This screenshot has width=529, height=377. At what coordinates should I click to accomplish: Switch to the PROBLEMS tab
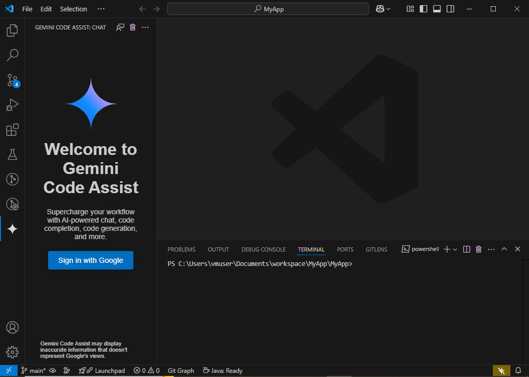pyautogui.click(x=182, y=249)
